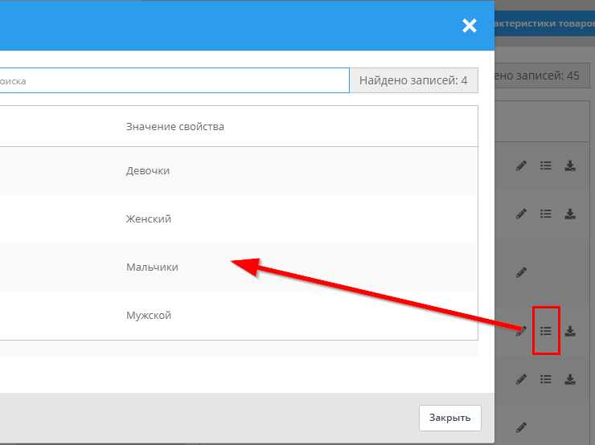The height and width of the screenshot is (445, 595).
Task: Close the dialog with the white X icon
Action: [470, 26]
